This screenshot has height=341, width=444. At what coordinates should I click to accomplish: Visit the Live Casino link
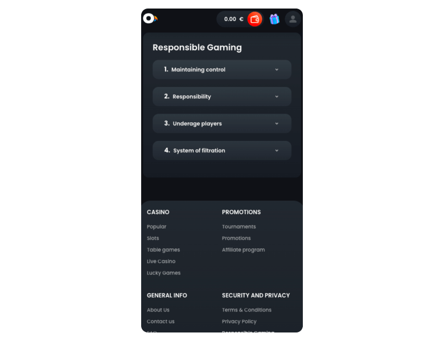[161, 261]
